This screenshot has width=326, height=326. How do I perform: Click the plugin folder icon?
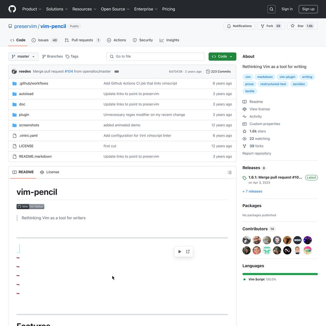15,115
